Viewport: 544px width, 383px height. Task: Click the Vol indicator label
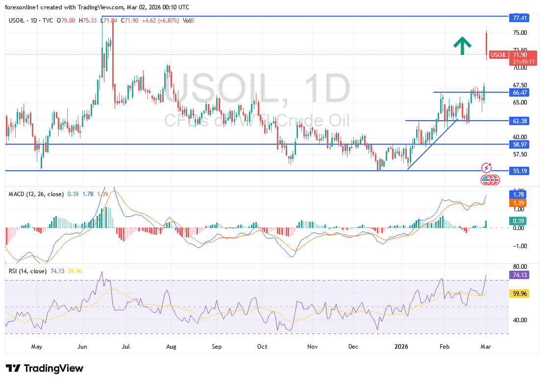186,20
